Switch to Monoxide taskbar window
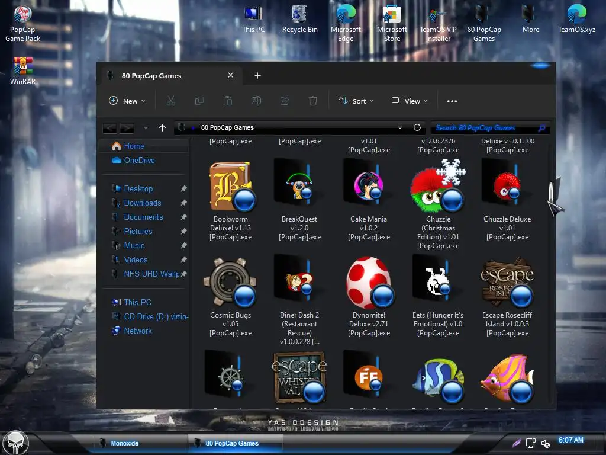This screenshot has height=455, width=606. pyautogui.click(x=141, y=443)
